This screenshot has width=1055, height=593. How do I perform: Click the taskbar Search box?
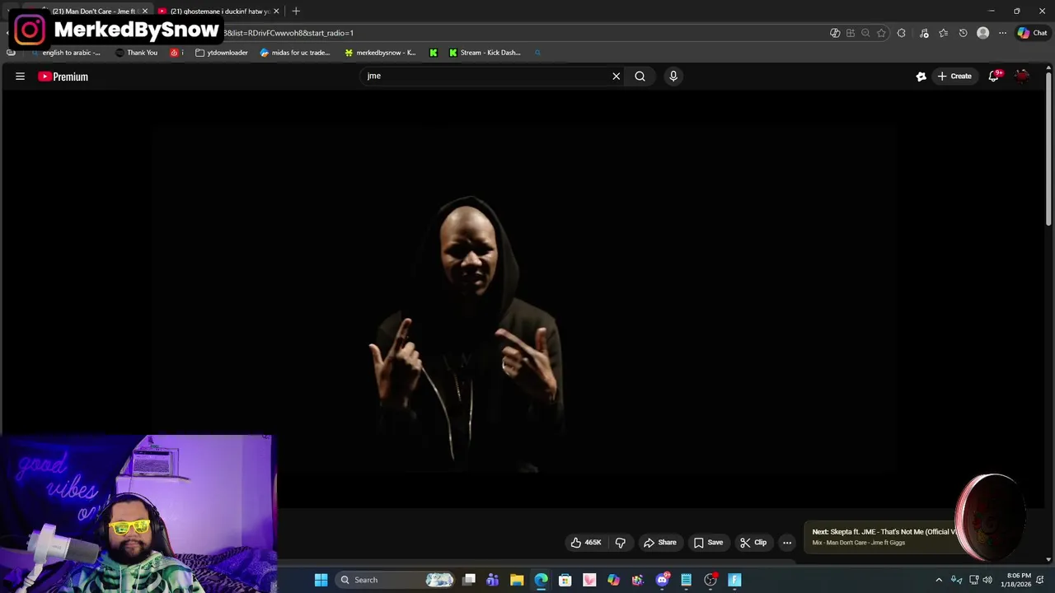click(396, 580)
